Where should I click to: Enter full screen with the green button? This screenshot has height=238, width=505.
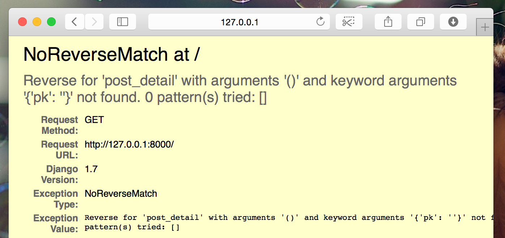51,22
